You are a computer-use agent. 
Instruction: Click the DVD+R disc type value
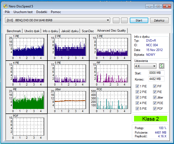[151, 40]
